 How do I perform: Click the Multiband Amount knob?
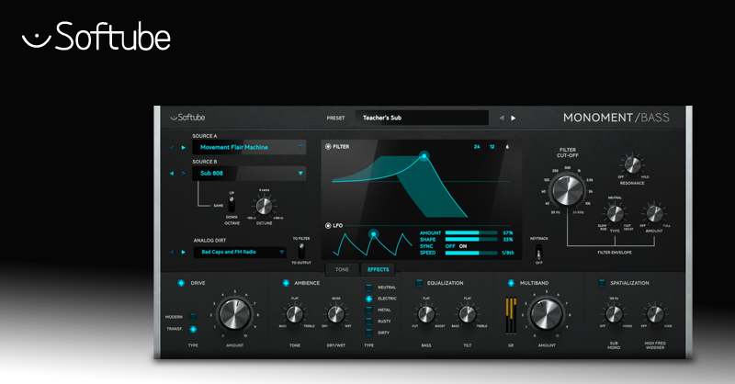[546, 314]
